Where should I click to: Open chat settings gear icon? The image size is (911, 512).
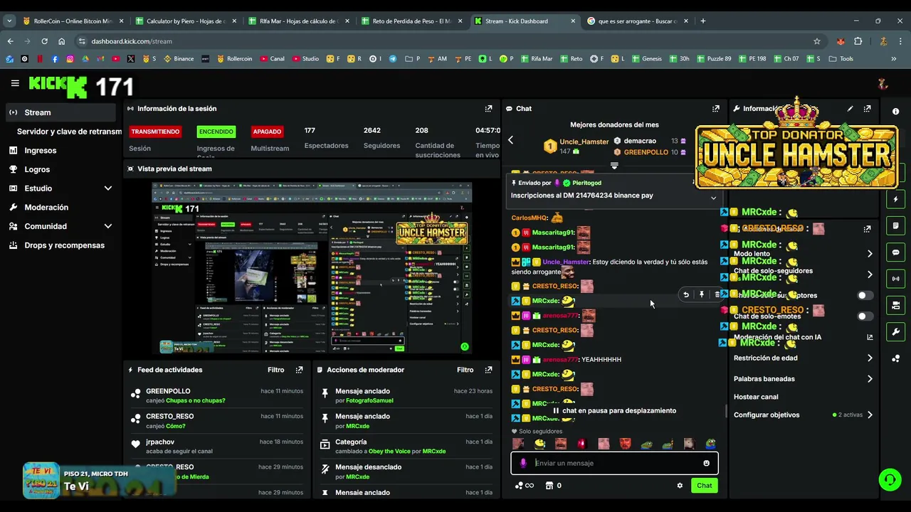pyautogui.click(x=680, y=486)
